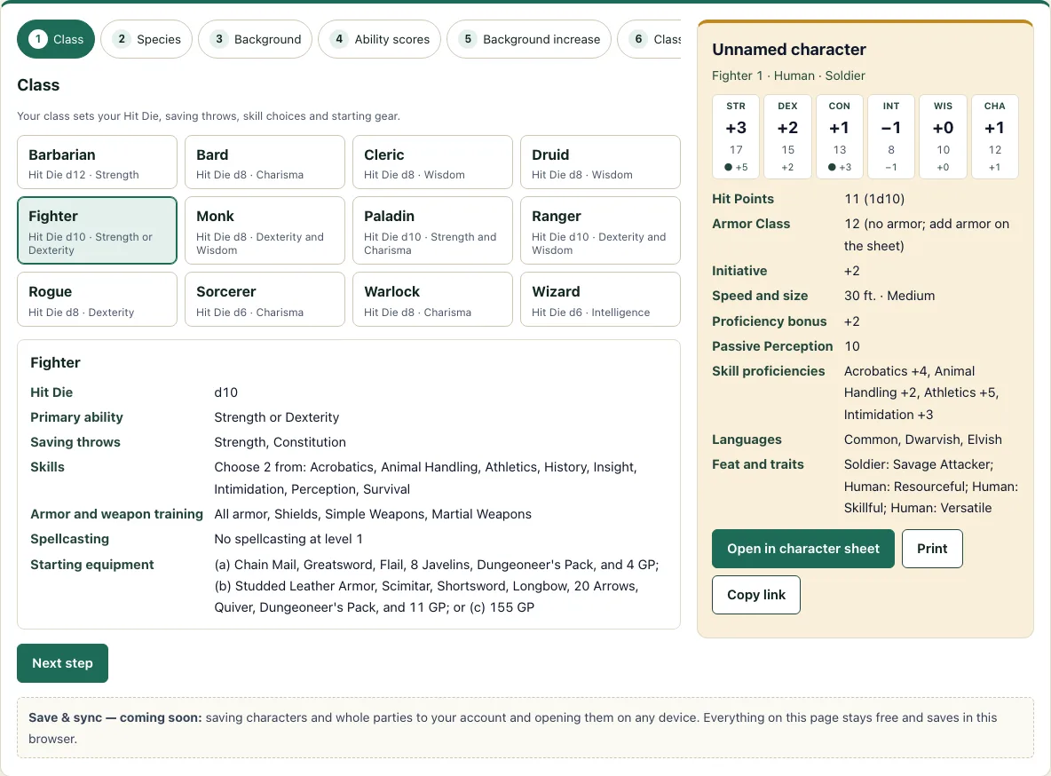This screenshot has height=776, width=1051.
Task: Select the Bard class card
Action: [265, 162]
